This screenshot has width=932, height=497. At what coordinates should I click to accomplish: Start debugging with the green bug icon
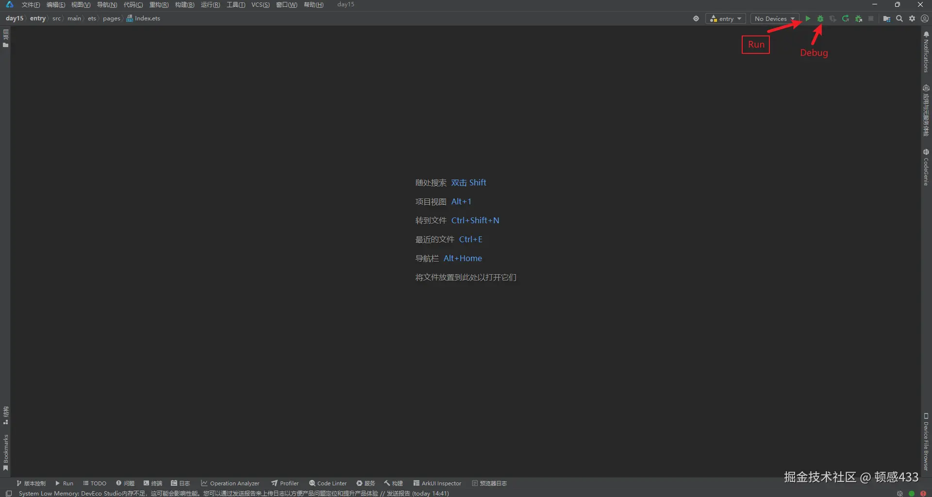(x=820, y=18)
